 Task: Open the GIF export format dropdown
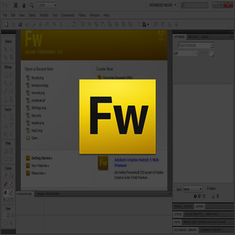tap(186, 54)
